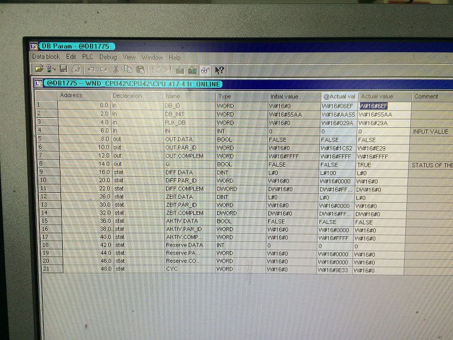Click the STATUS OF THE comment cell

(x=431, y=165)
